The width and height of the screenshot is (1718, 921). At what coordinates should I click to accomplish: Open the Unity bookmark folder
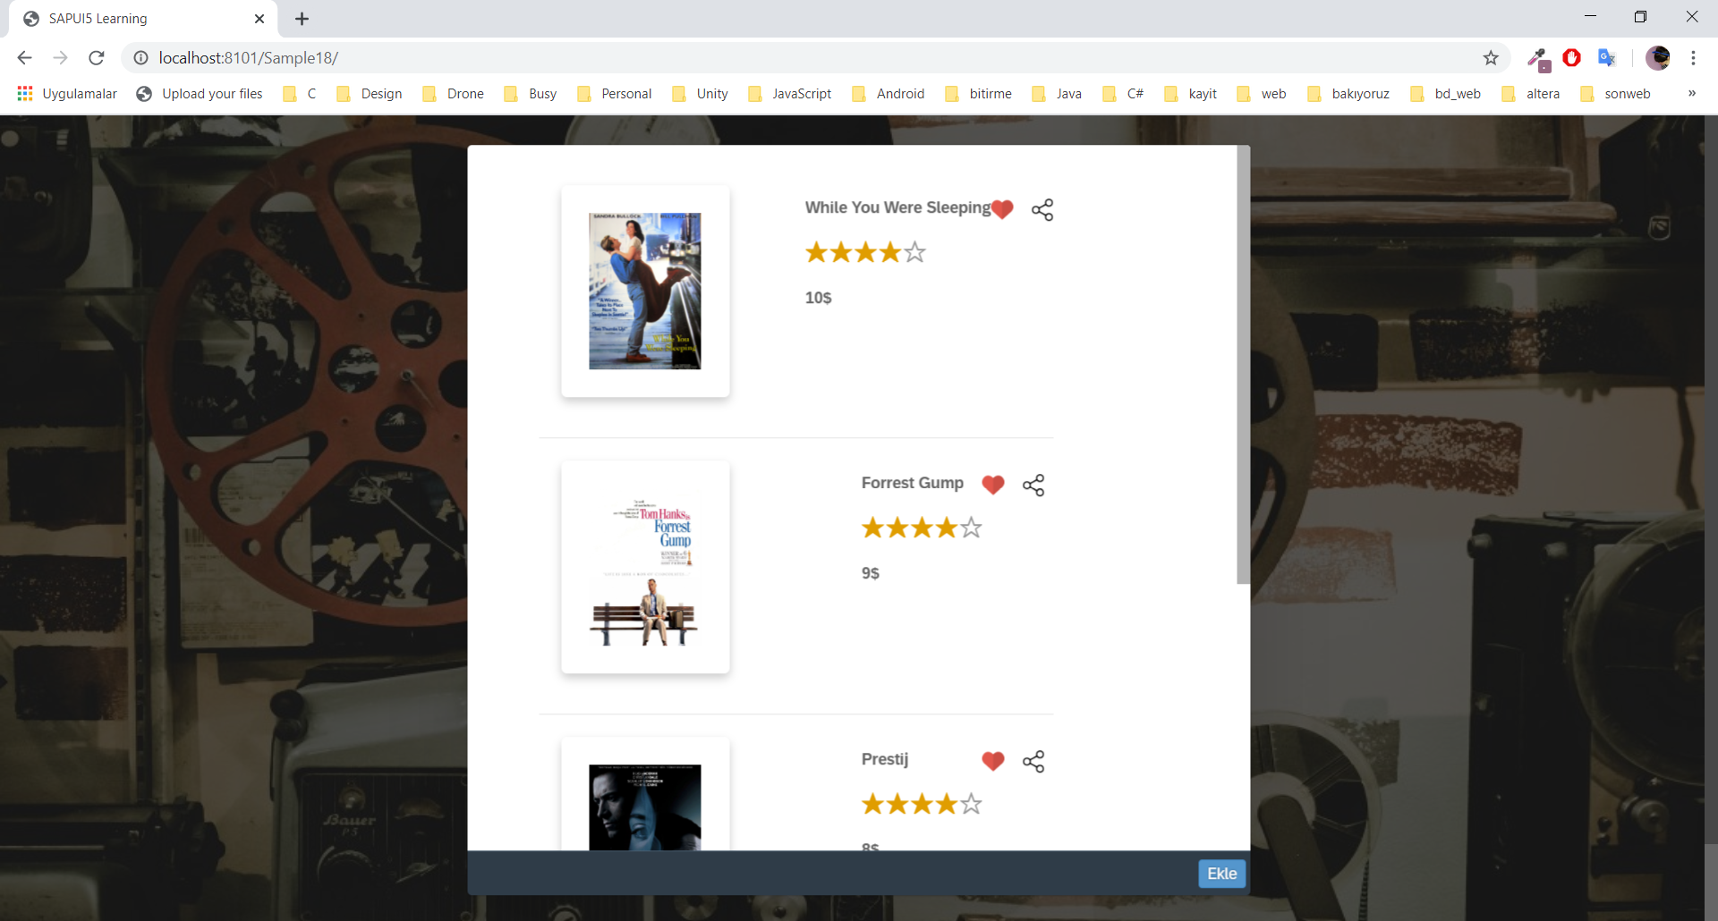pyautogui.click(x=701, y=93)
